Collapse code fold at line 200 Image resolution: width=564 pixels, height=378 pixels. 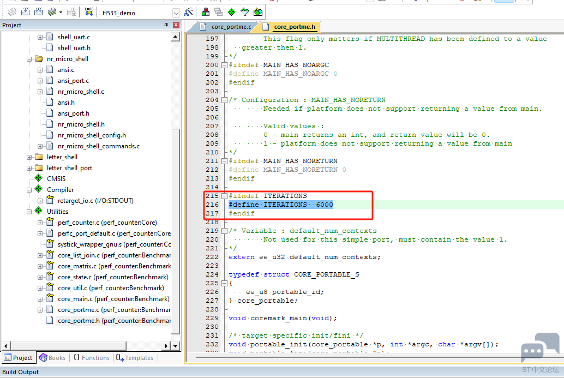coord(224,65)
